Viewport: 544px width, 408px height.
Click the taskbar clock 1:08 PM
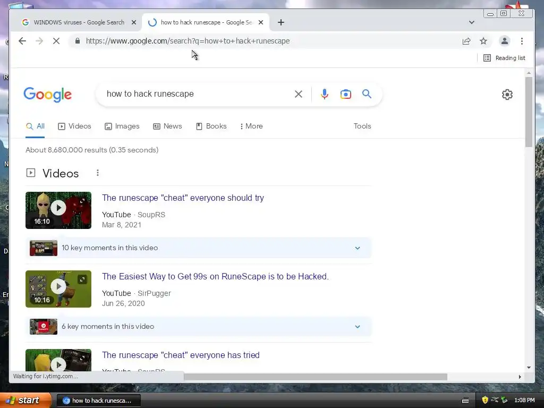524,401
